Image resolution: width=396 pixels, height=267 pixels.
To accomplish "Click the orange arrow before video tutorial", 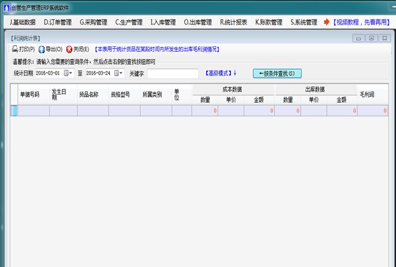I will click(x=326, y=22).
